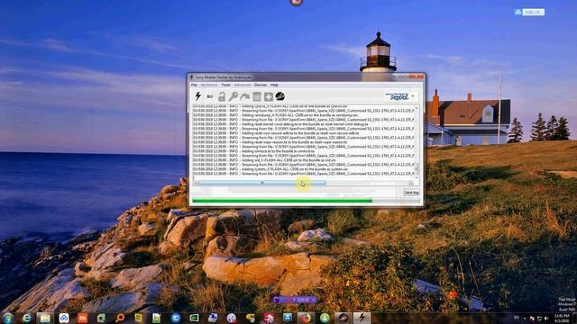577x324 pixels.
Task: Click the log horizontal scrollbar right arrow
Action: tap(411, 183)
